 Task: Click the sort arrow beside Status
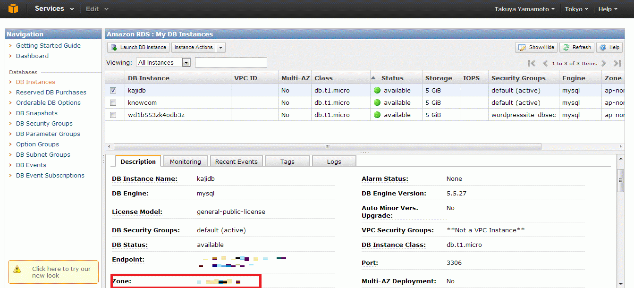click(x=373, y=78)
